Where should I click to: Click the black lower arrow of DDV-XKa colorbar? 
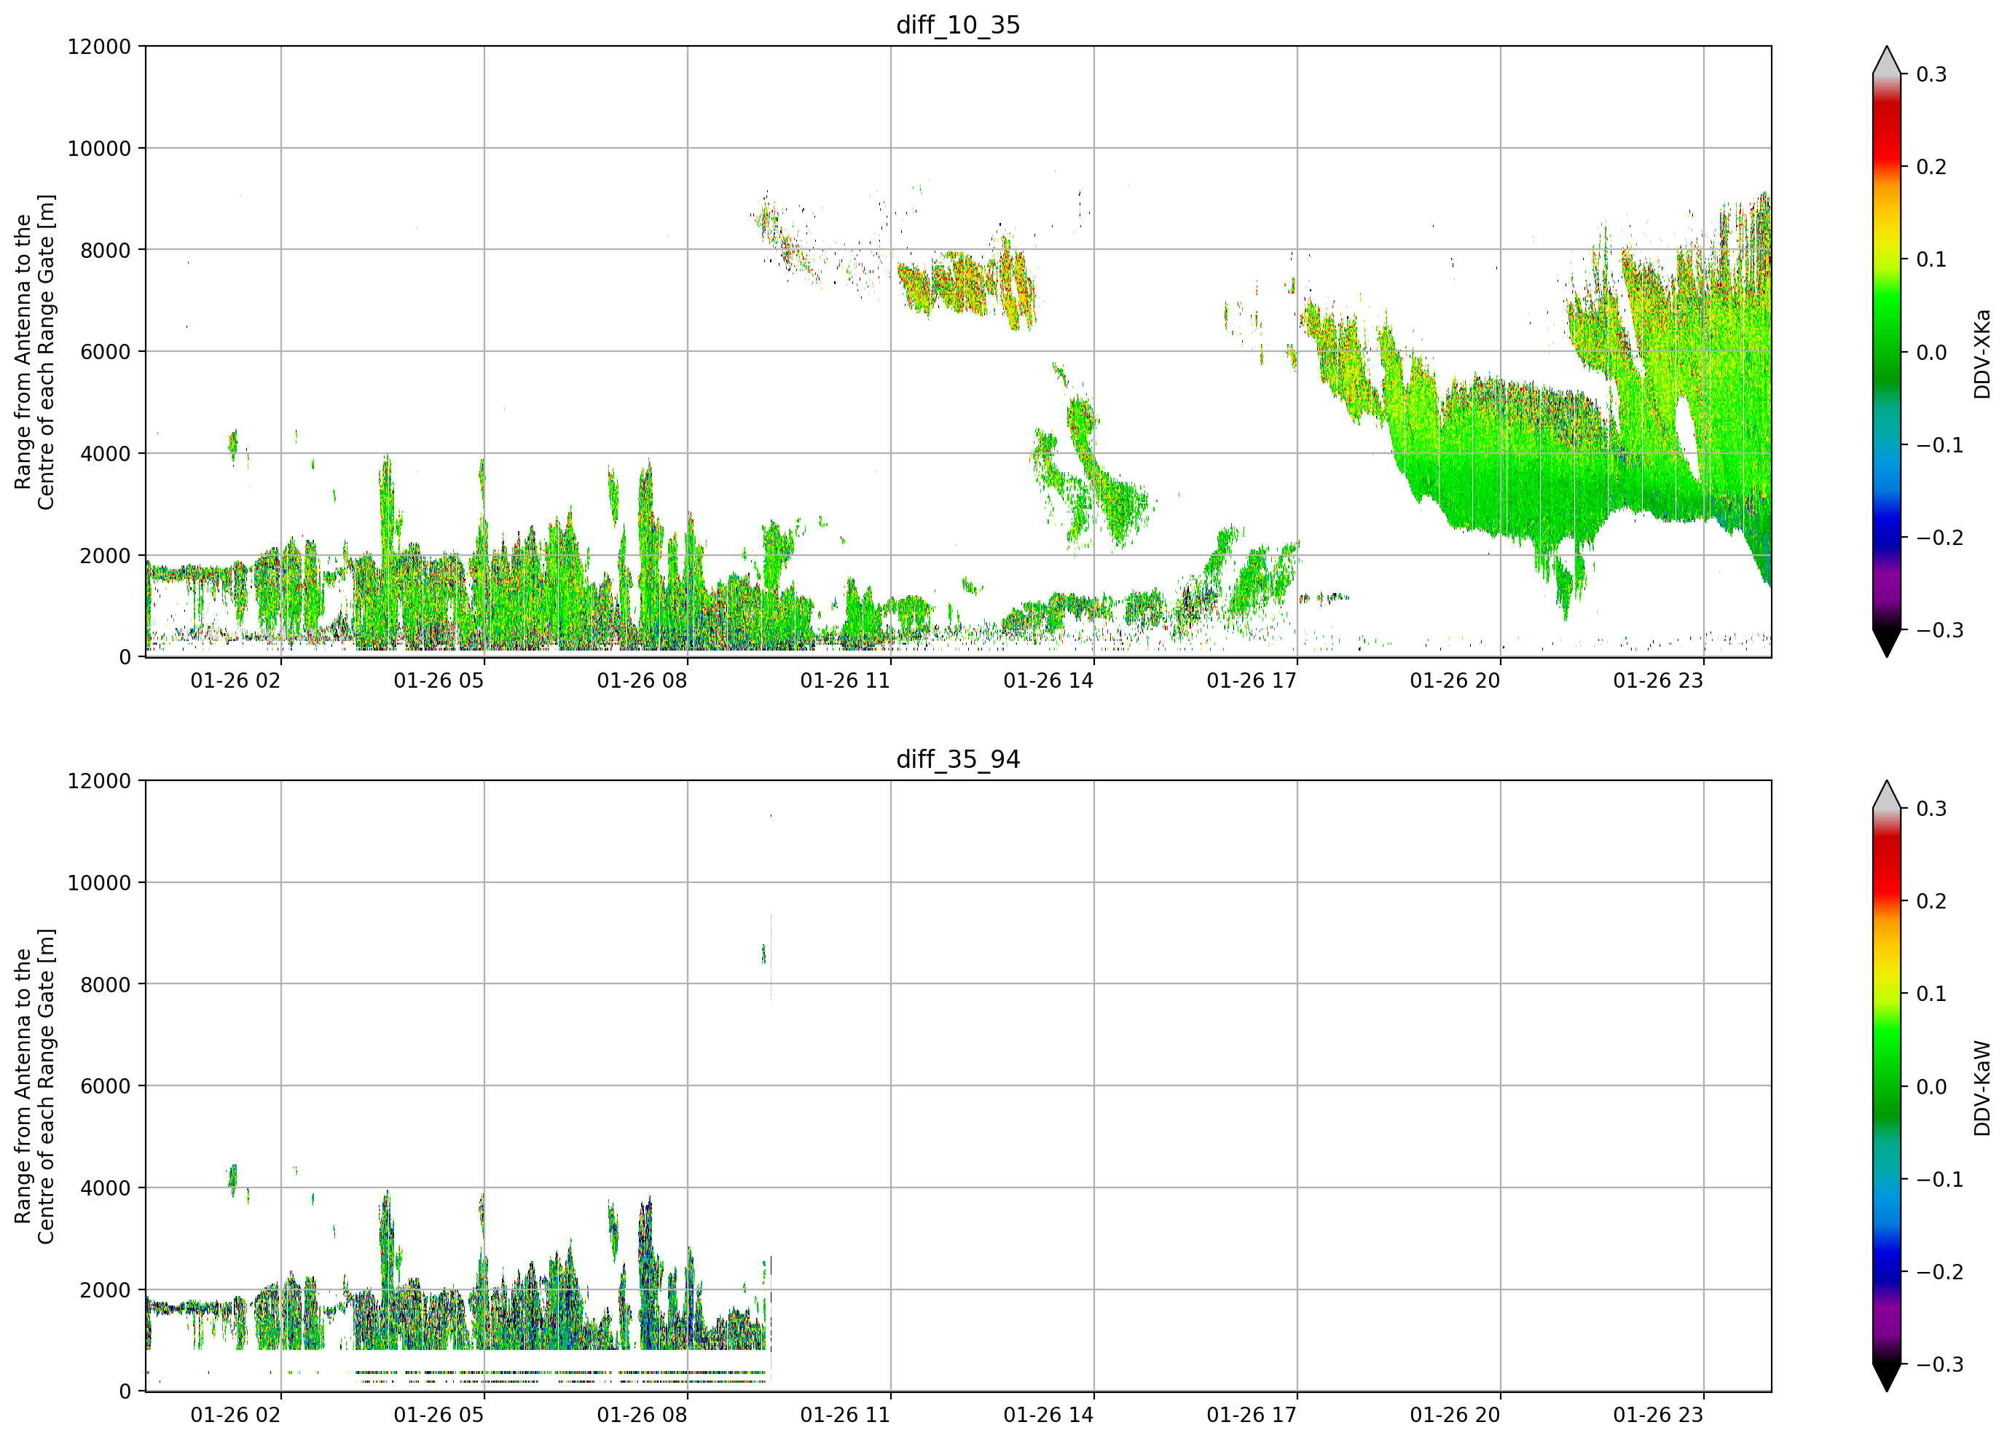(x=1887, y=643)
